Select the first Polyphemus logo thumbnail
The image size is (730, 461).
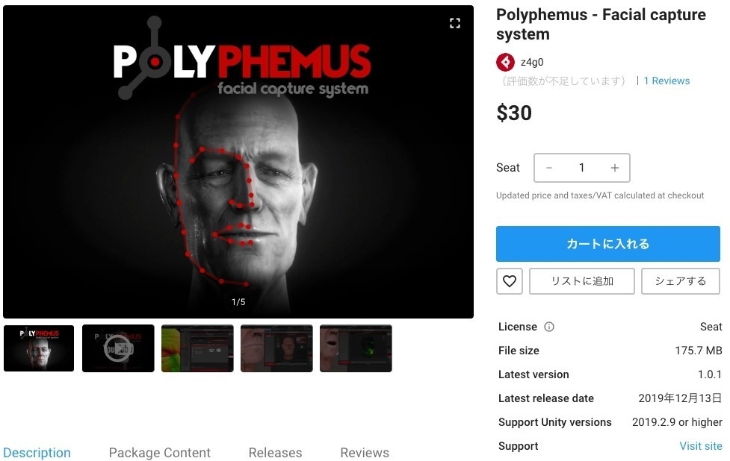39,348
